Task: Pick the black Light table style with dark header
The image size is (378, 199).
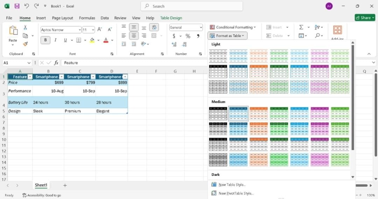Action: tap(218, 71)
